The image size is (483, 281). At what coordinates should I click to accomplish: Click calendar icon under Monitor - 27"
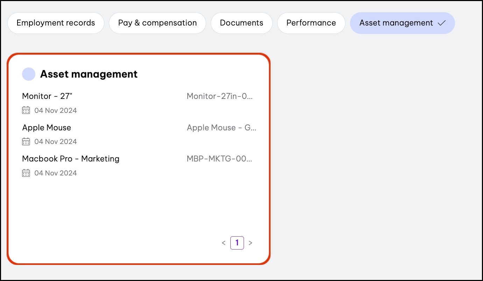(x=26, y=110)
